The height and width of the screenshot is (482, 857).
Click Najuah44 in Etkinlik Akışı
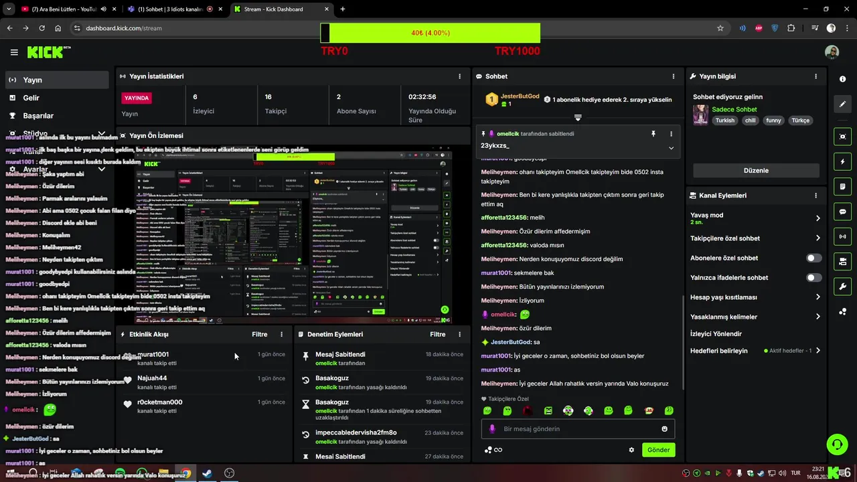tap(152, 378)
